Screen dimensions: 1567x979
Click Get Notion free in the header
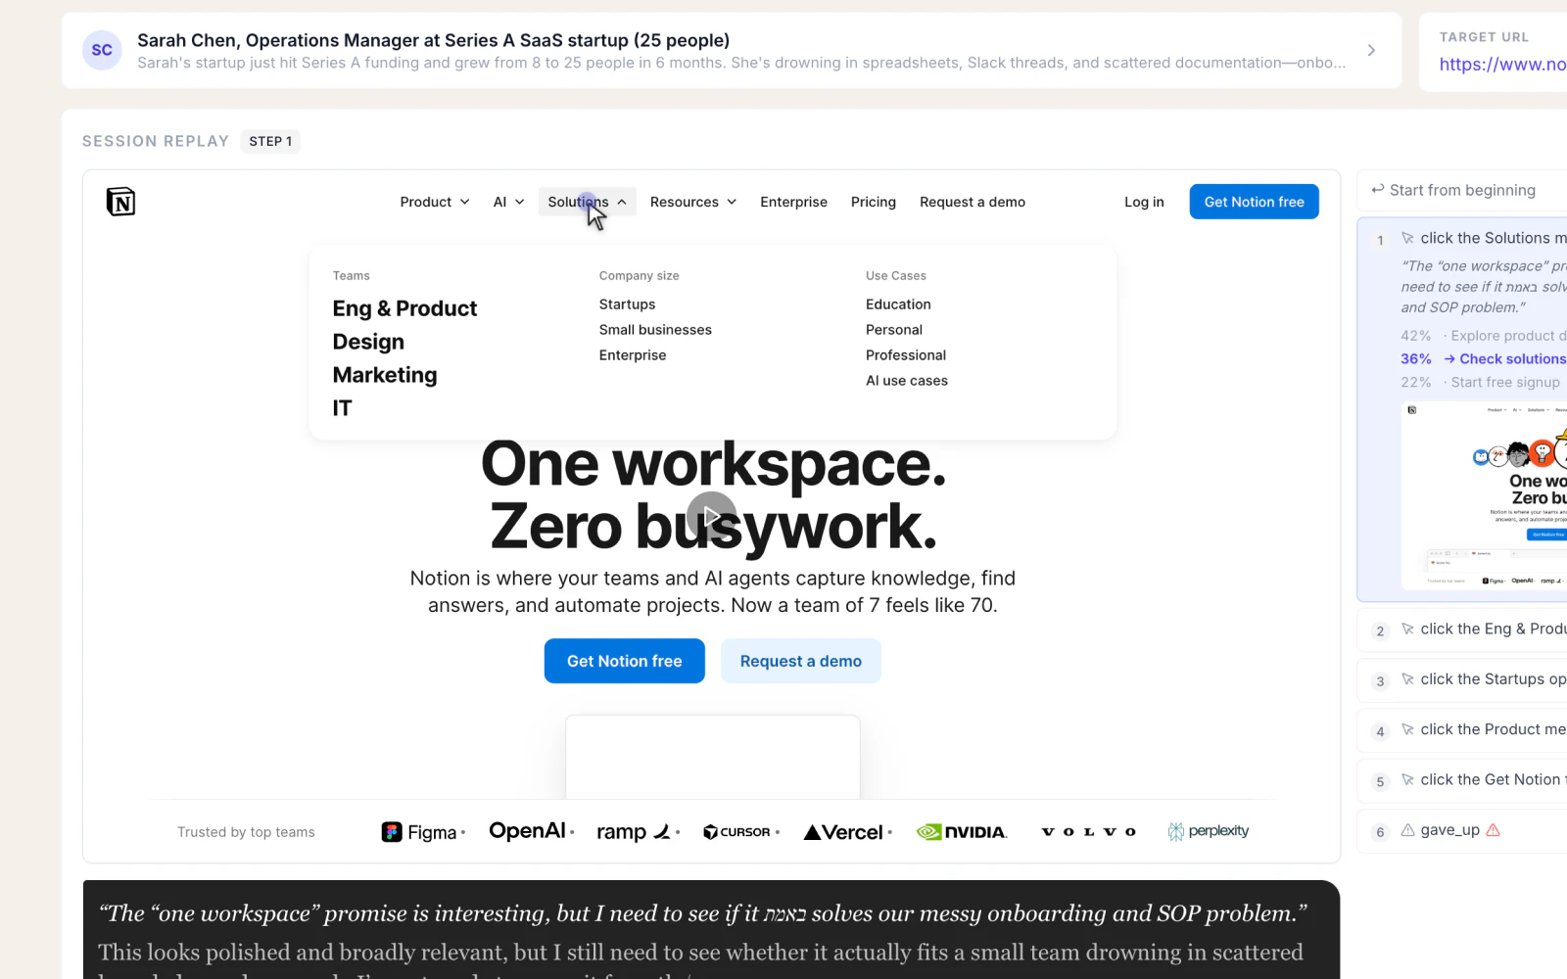coord(1254,202)
